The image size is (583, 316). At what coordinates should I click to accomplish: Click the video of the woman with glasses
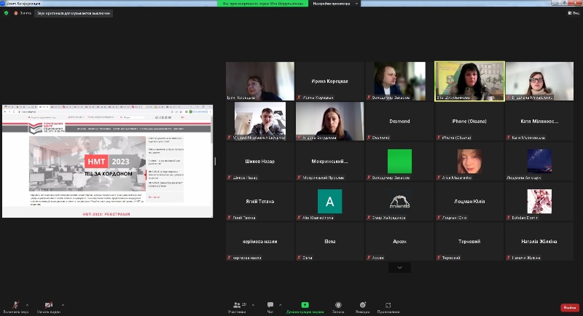539,82
